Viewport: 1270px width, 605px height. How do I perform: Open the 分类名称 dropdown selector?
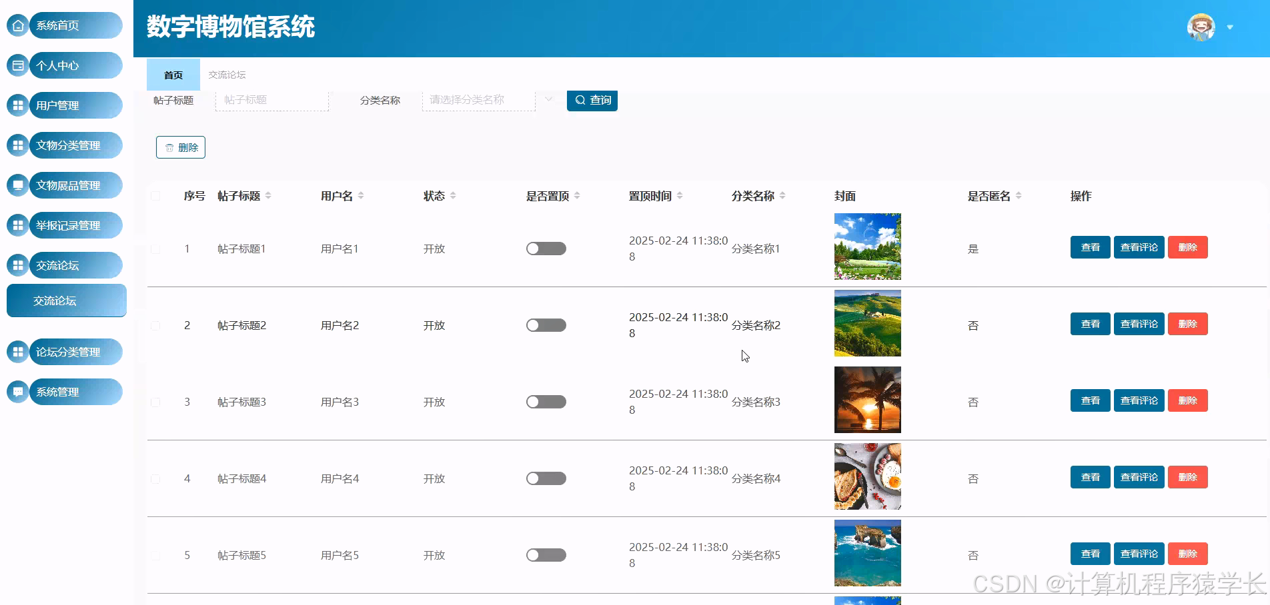point(478,99)
